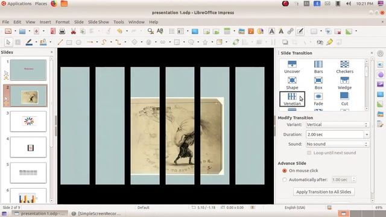The height and width of the screenshot is (217, 386).
Task: Click the Automatically after seconds field
Action: tap(341, 180)
